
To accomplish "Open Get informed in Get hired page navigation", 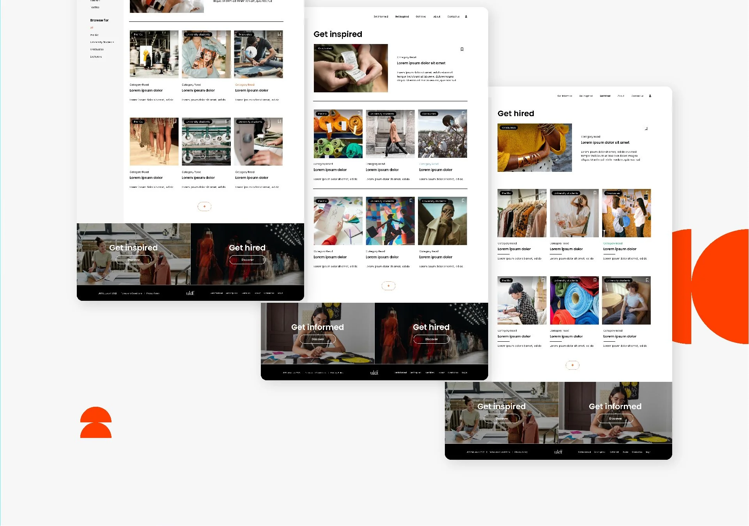I will click(x=565, y=96).
